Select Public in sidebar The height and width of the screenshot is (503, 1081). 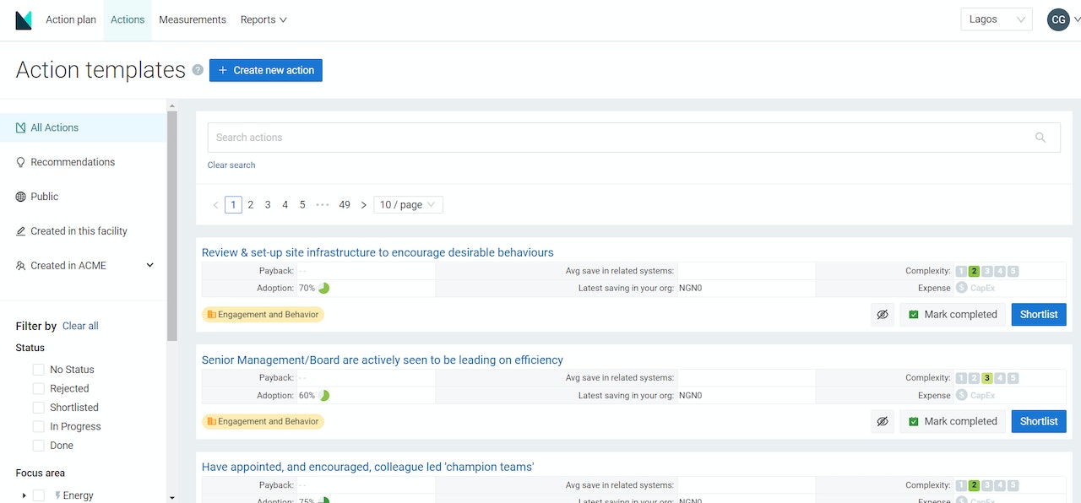[83, 197]
